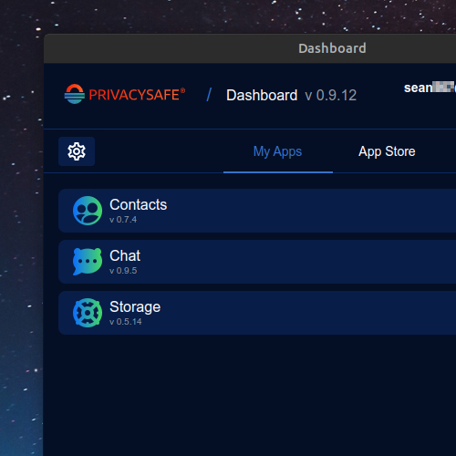Click Chat version v 0.9.5
This screenshot has height=456, width=456.
(123, 271)
